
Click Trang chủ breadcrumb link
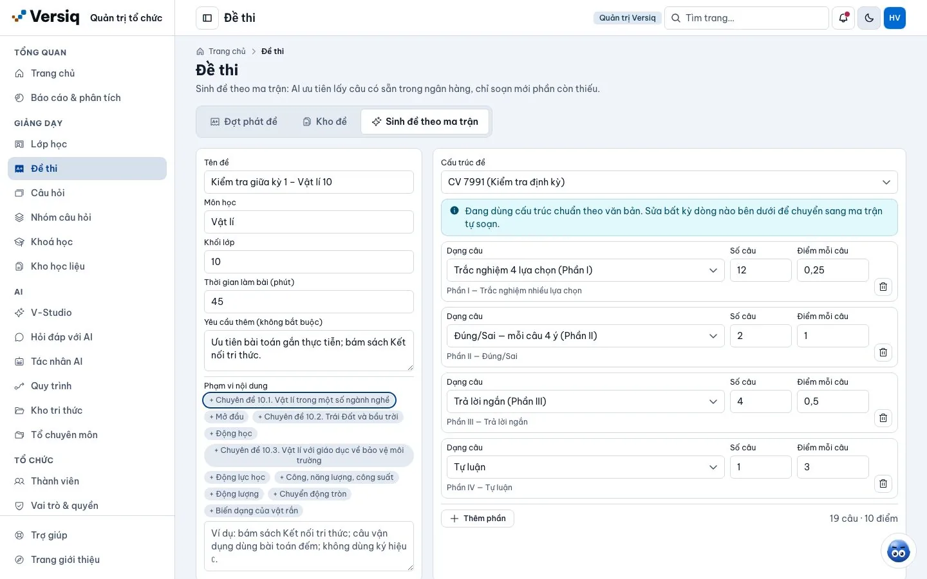[227, 51]
